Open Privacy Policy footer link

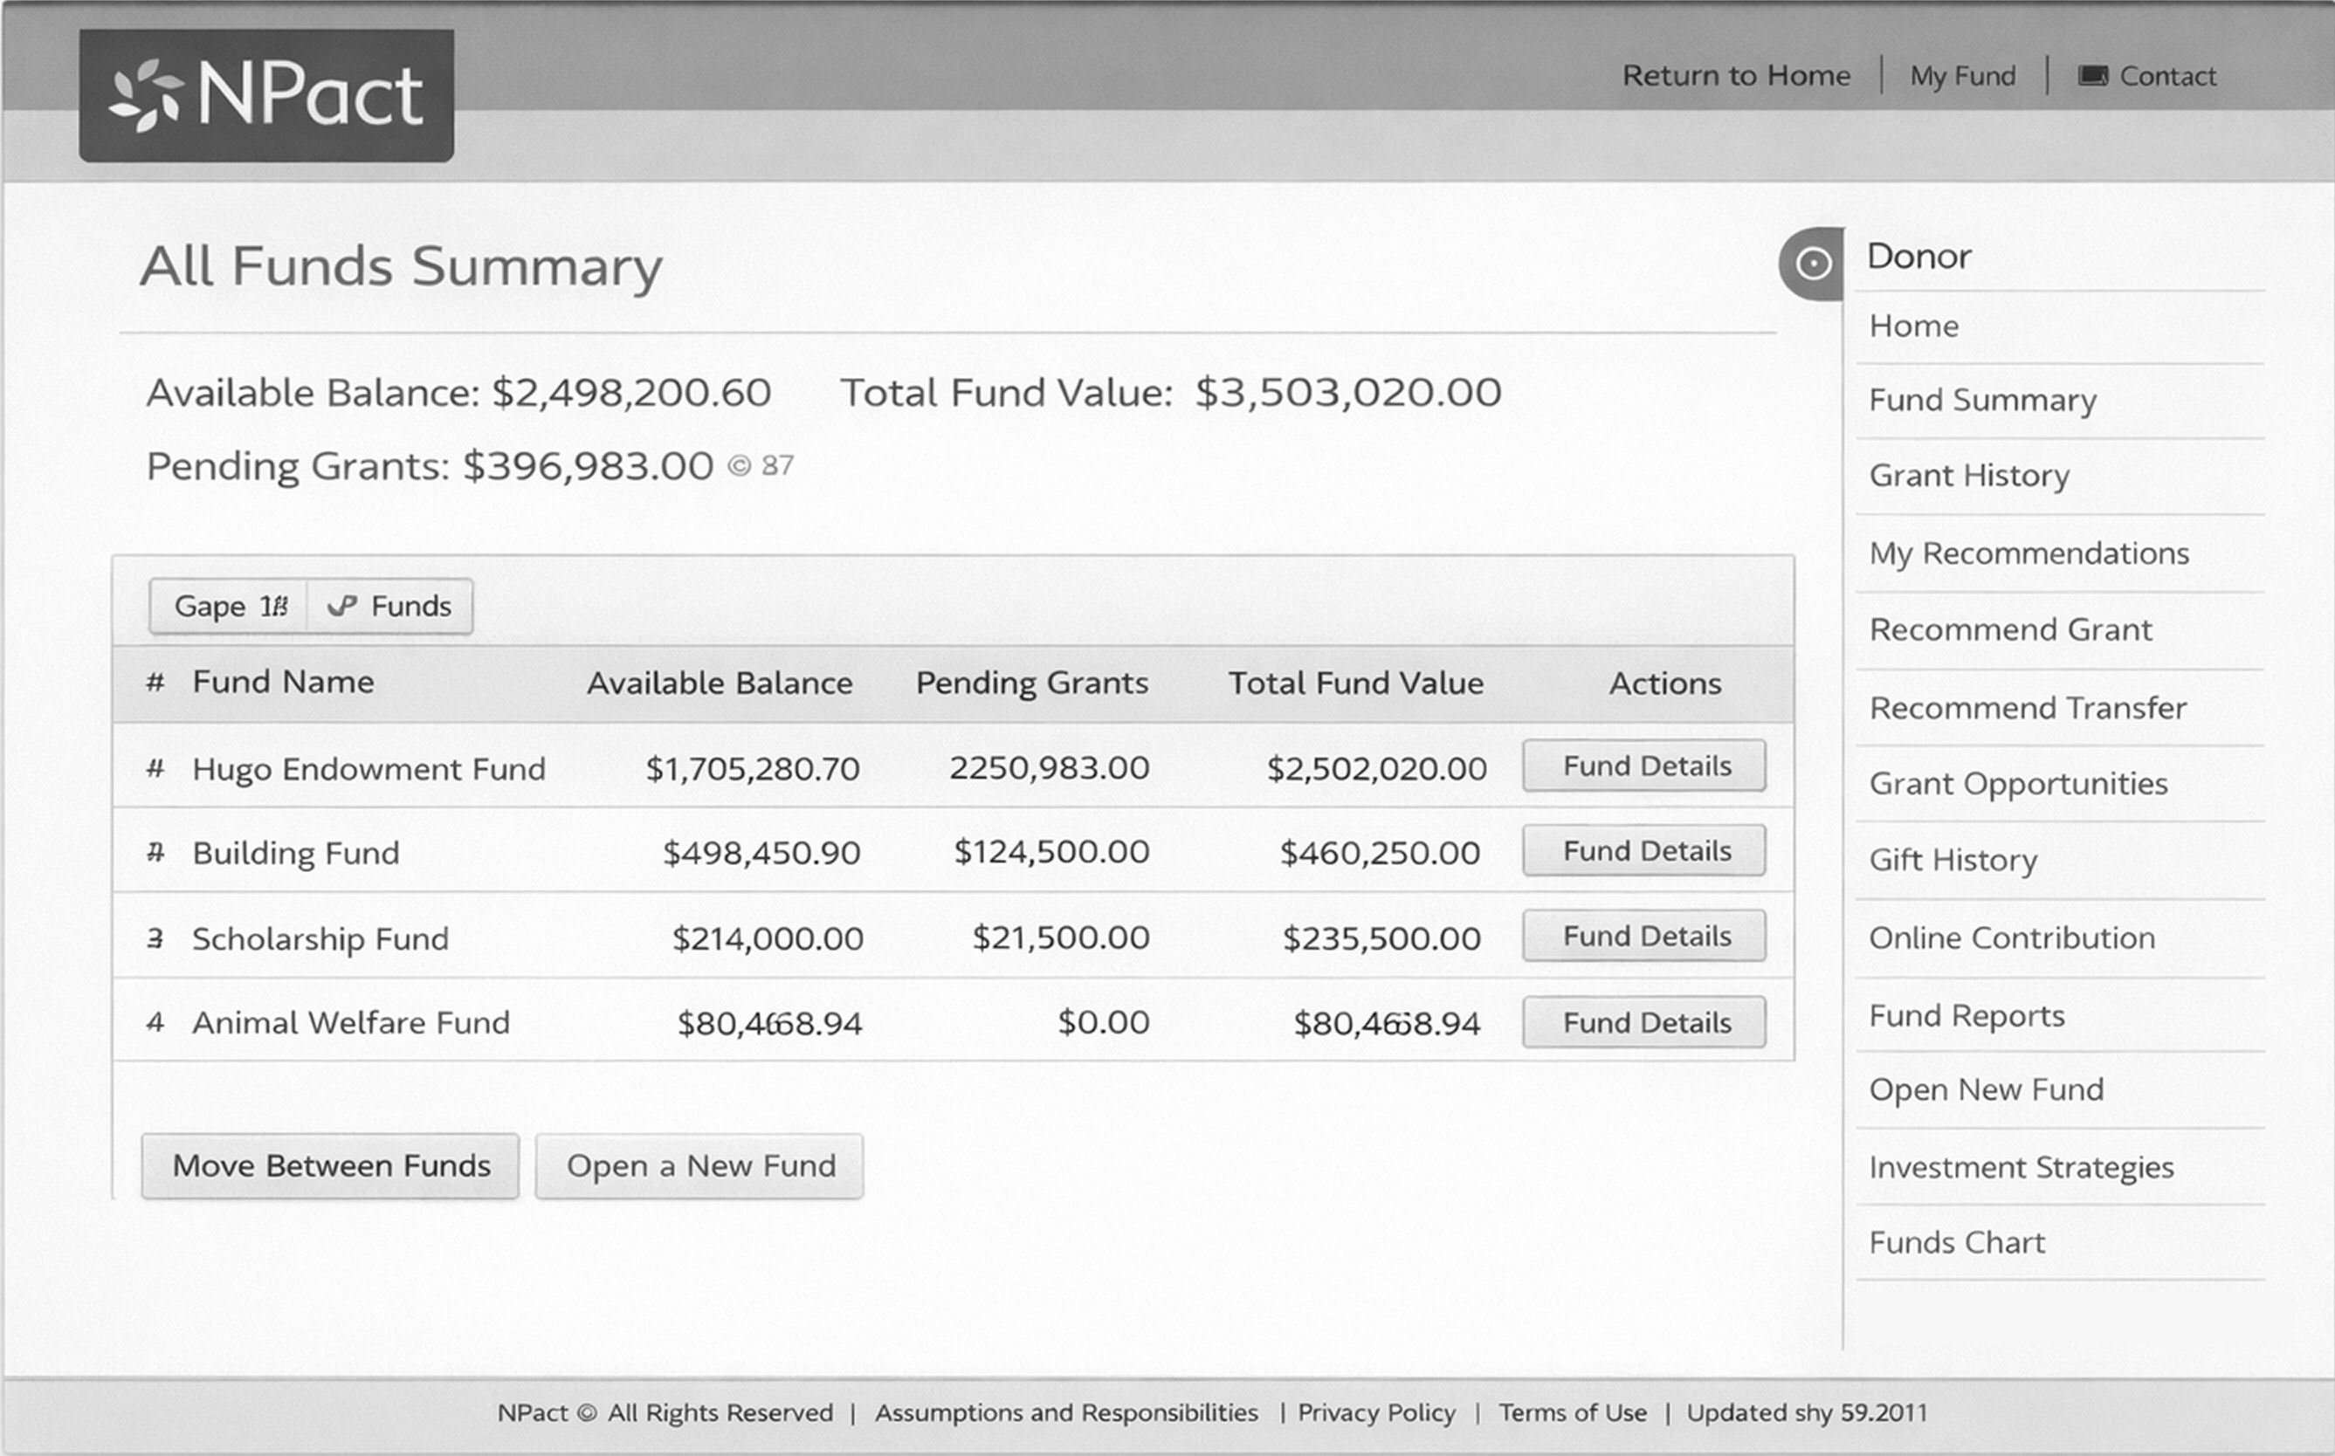1375,1412
